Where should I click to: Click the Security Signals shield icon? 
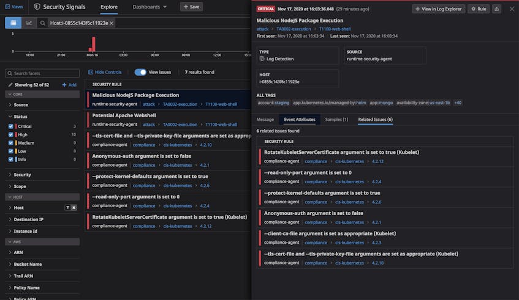pos(37,7)
